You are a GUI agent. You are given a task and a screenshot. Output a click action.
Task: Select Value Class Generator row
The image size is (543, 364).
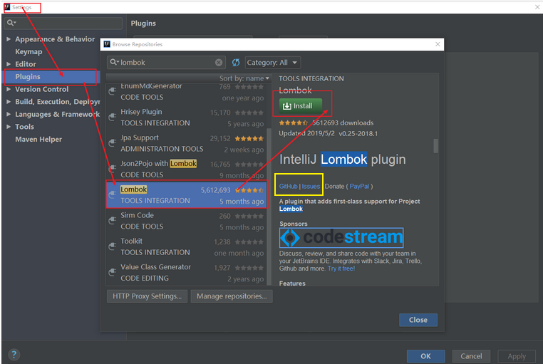187,273
